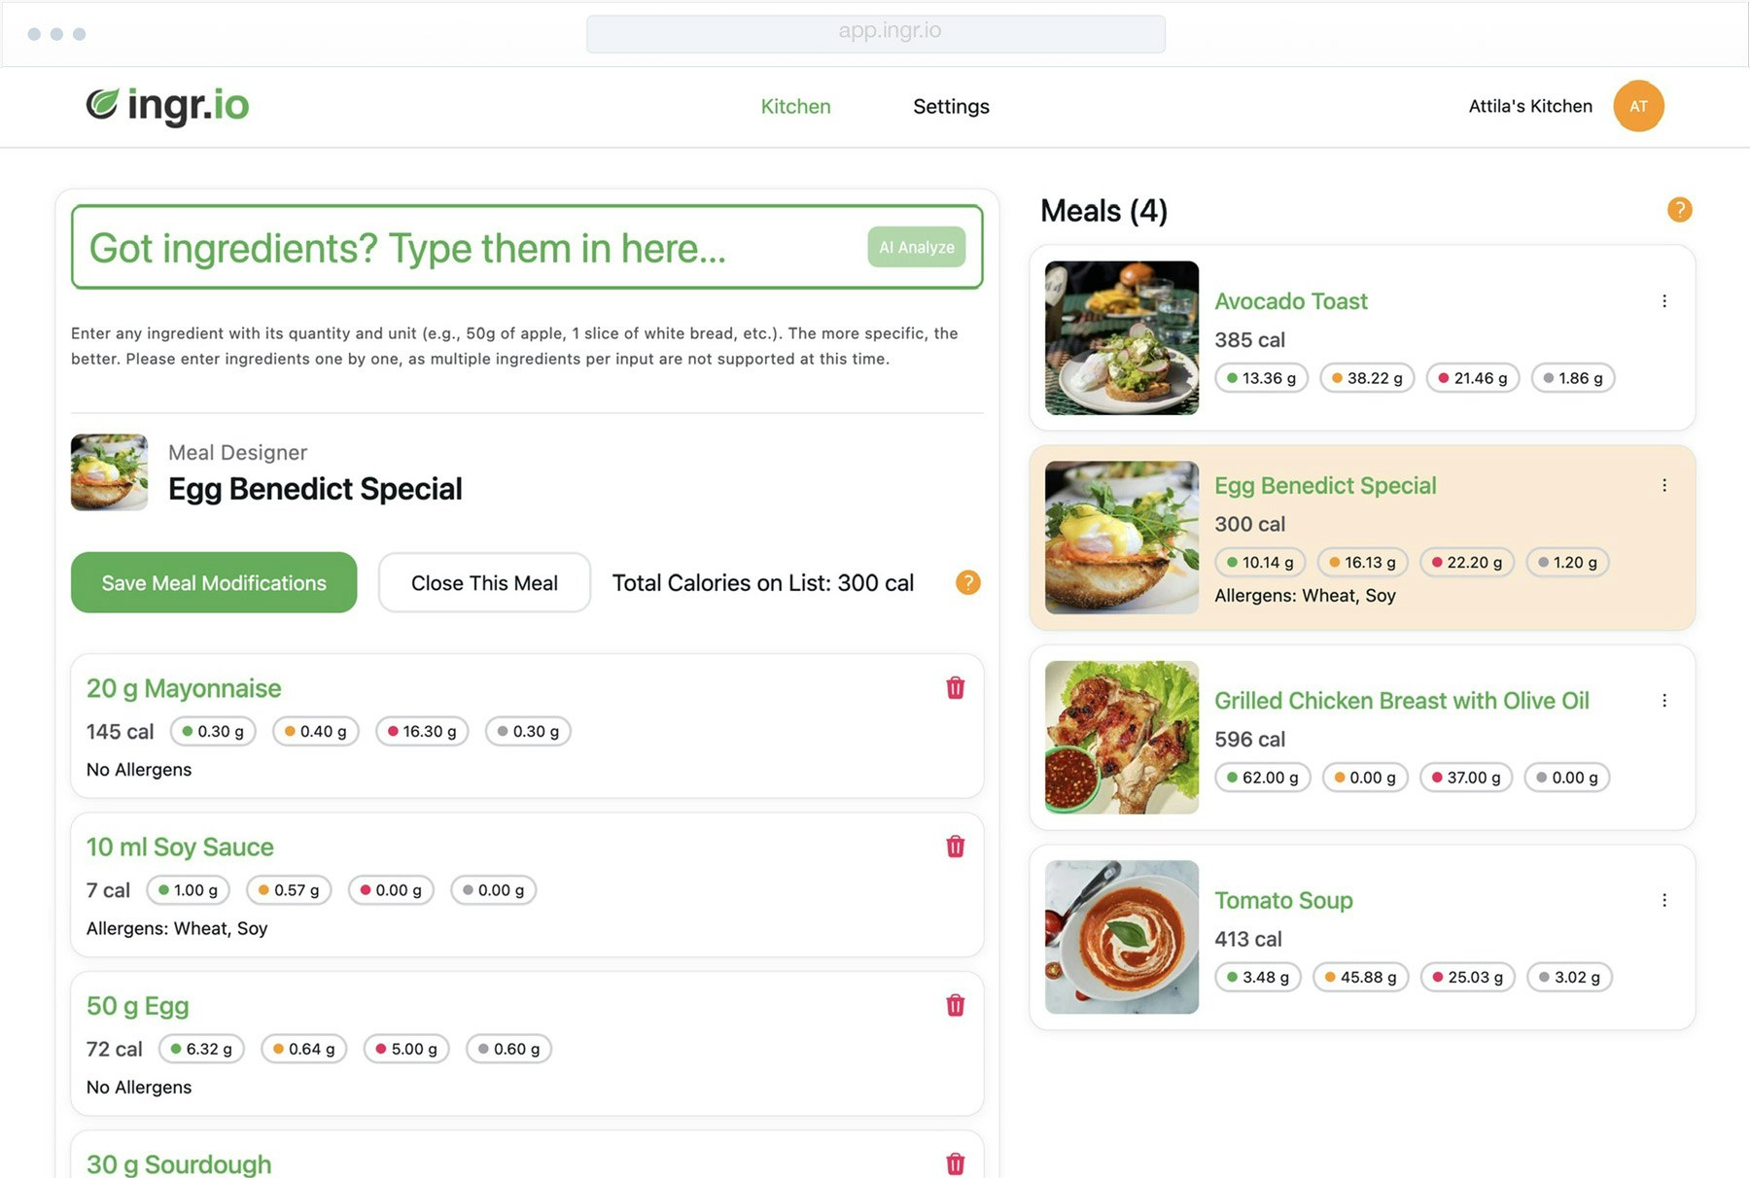Open help icon beside Total Calories on List
Screen dimensions: 1750x1178
[x=967, y=582]
